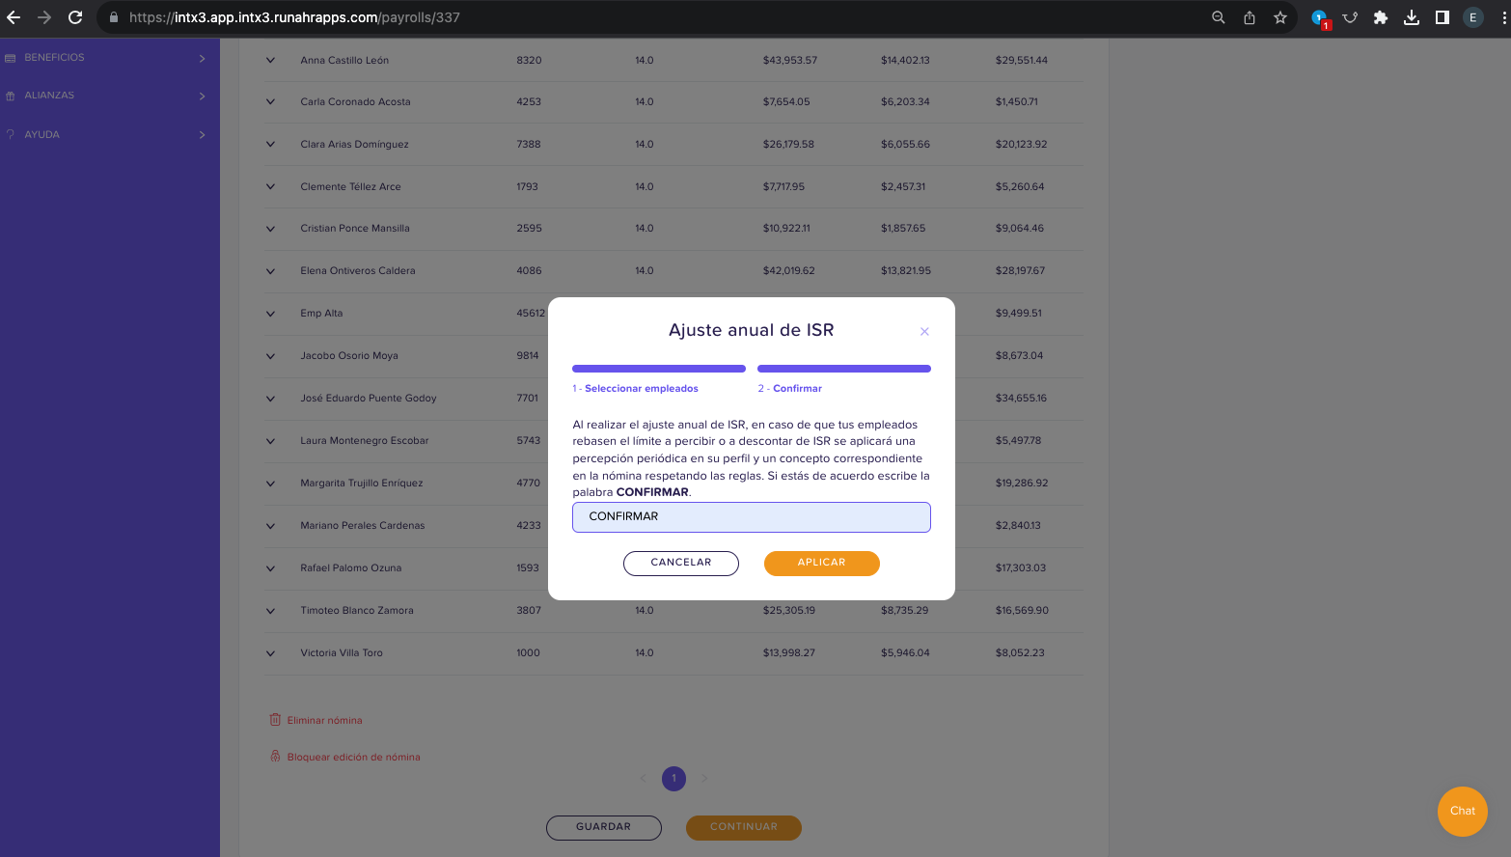The width and height of the screenshot is (1511, 857).
Task: Click the Bloquear edición de nómina lock icon
Action: pyautogui.click(x=275, y=757)
